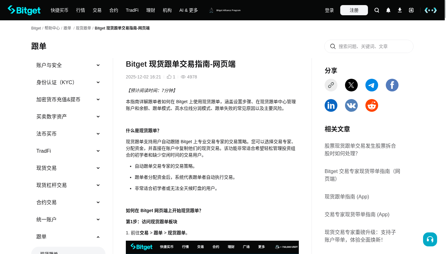Share article on VK

[351, 105]
